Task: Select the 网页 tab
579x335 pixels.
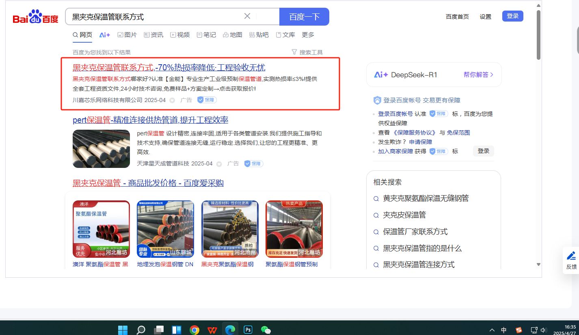Action: (x=82, y=35)
